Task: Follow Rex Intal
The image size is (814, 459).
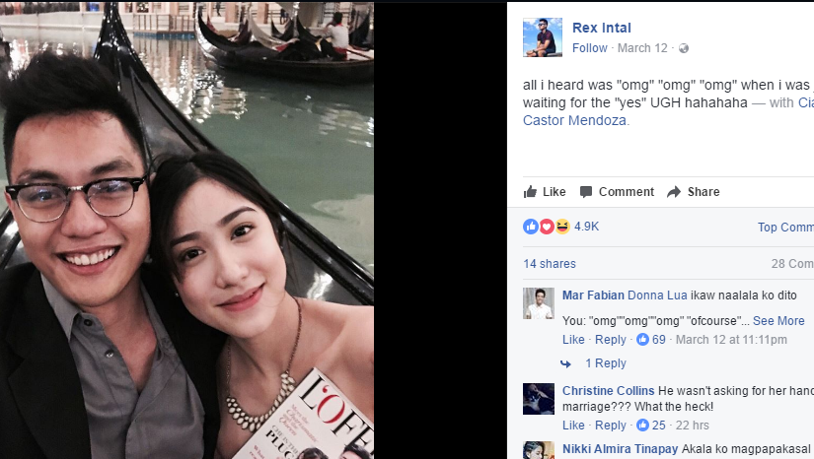Action: (x=590, y=48)
